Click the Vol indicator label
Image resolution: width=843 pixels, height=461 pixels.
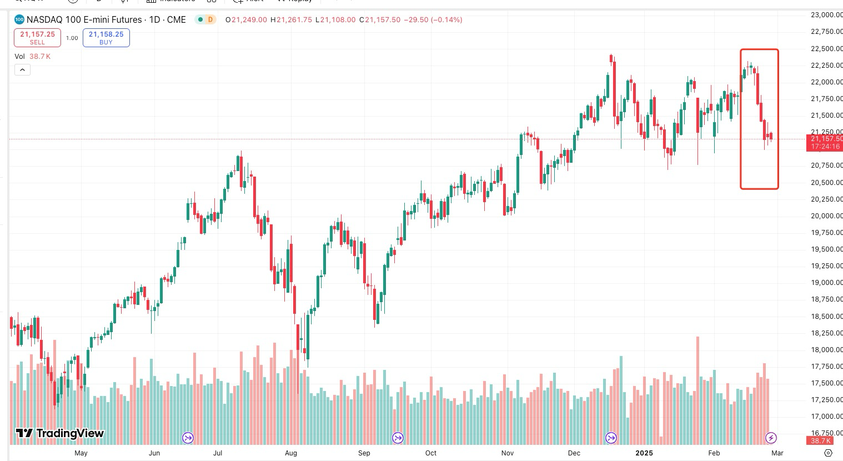pos(20,57)
